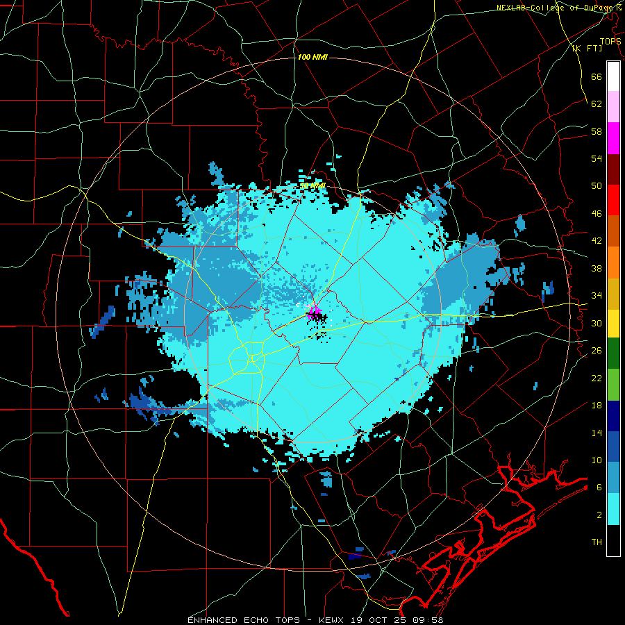Click the light pink legend swatch
Screen dimensions: 625x625
[x=613, y=107]
